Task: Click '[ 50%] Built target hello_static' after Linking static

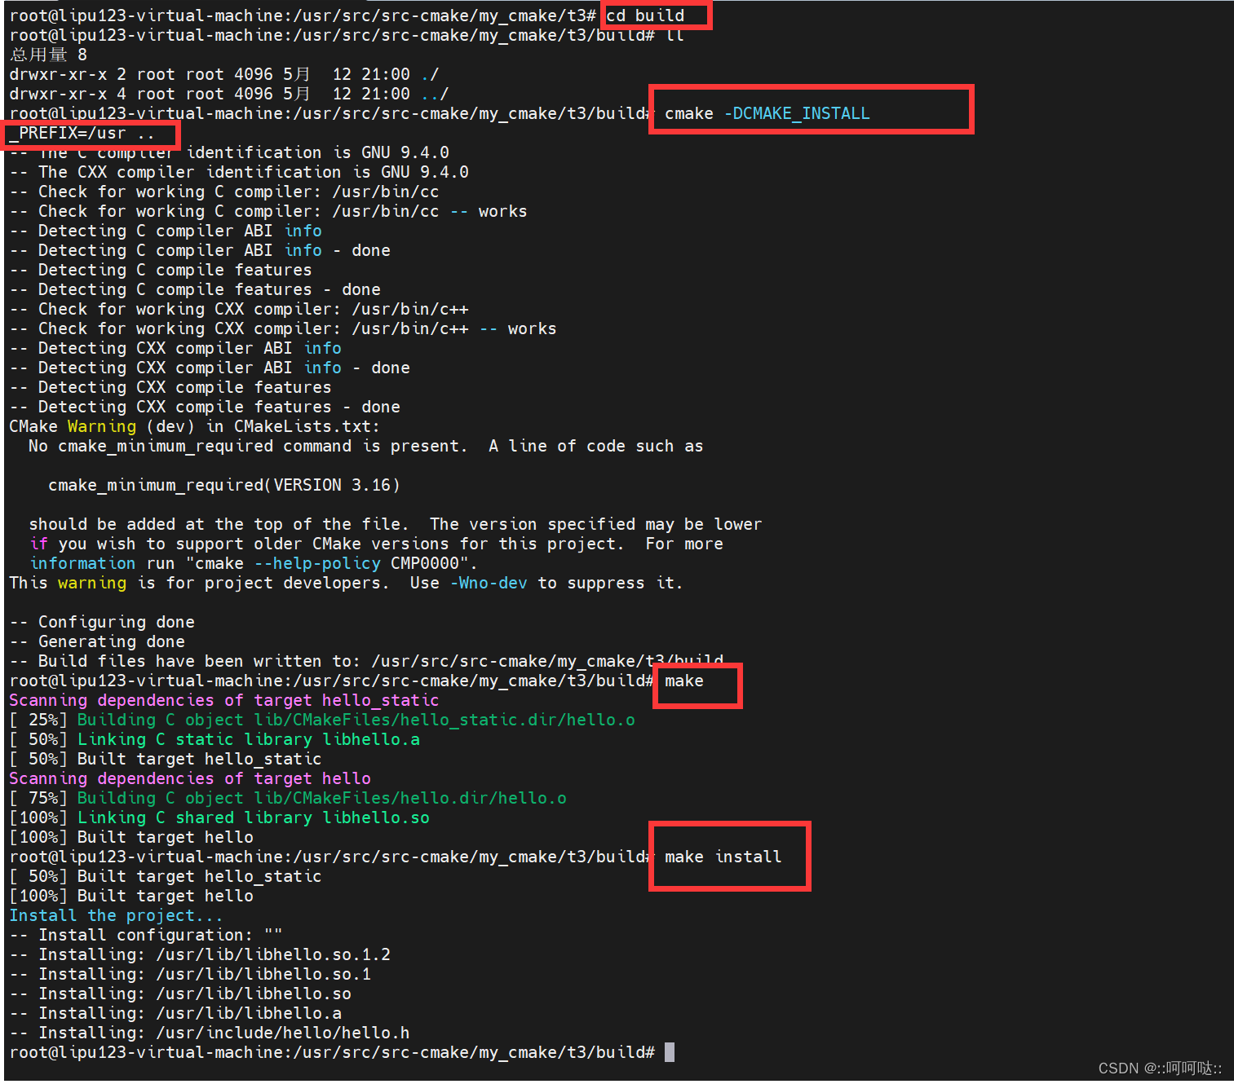Action: [x=166, y=759]
